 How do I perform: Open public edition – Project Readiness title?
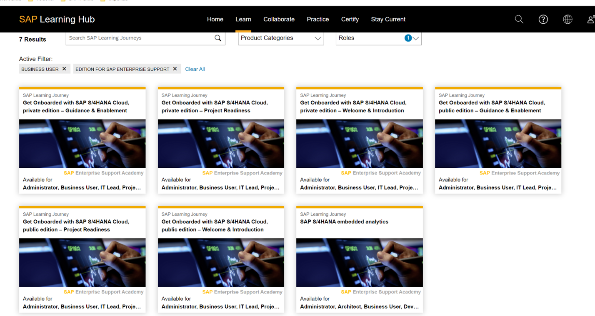pos(76,226)
